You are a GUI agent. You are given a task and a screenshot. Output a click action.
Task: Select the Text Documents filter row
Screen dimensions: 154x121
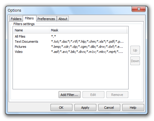pyautogui.click(x=70, y=42)
